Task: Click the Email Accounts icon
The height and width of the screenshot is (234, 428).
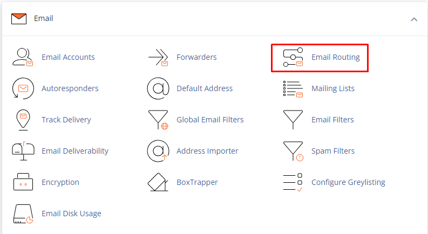Action: pos(23,57)
